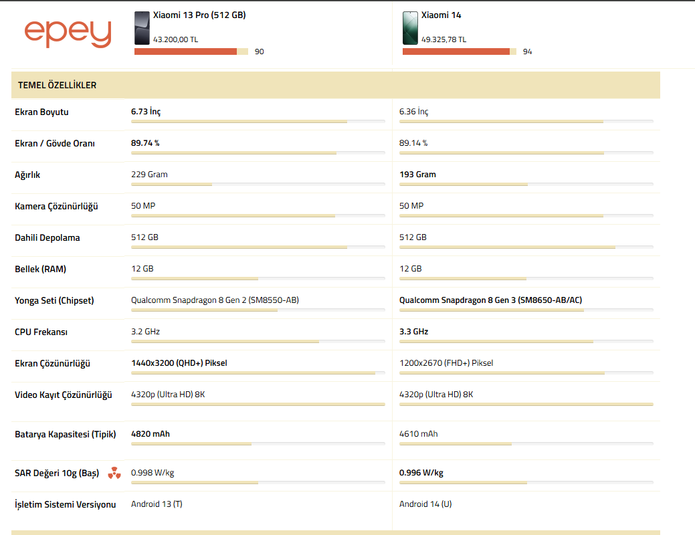Viewport: 695px width, 535px height.
Task: Select the 1440x3200 (QHD+) Piksel value
Action: tap(179, 363)
